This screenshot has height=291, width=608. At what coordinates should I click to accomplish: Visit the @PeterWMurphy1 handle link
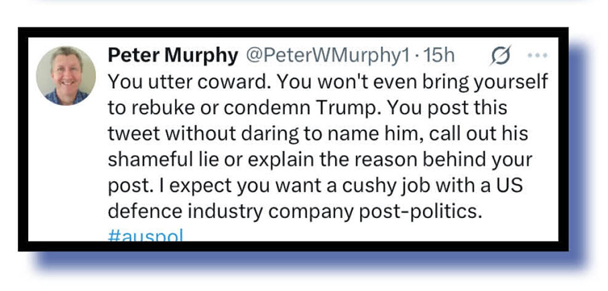click(x=326, y=57)
